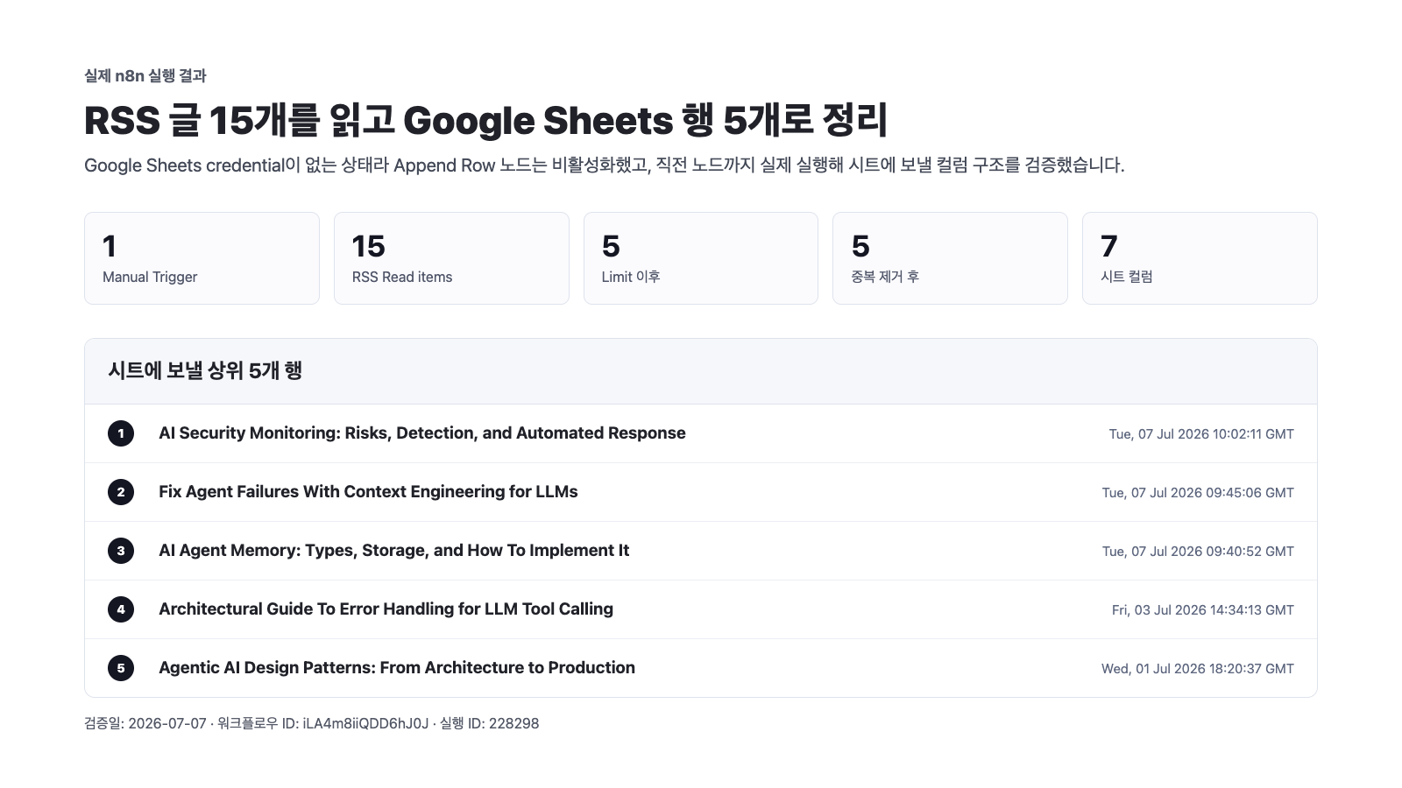This screenshot has width=1402, height=788.
Task: Click the number 1 row badge
Action: (x=121, y=433)
